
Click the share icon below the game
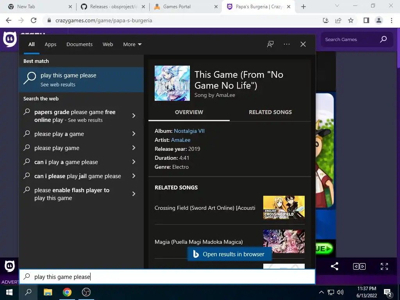point(334,266)
